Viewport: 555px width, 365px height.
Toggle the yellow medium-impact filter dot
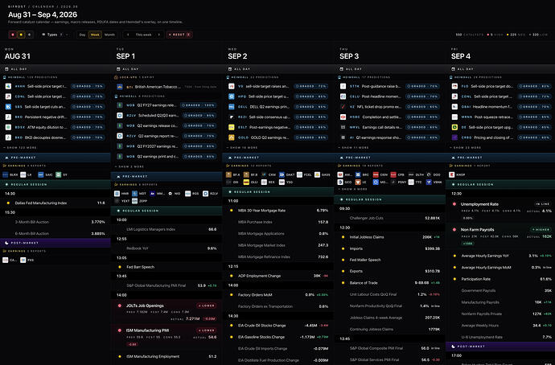pyautogui.click(x=21, y=35)
